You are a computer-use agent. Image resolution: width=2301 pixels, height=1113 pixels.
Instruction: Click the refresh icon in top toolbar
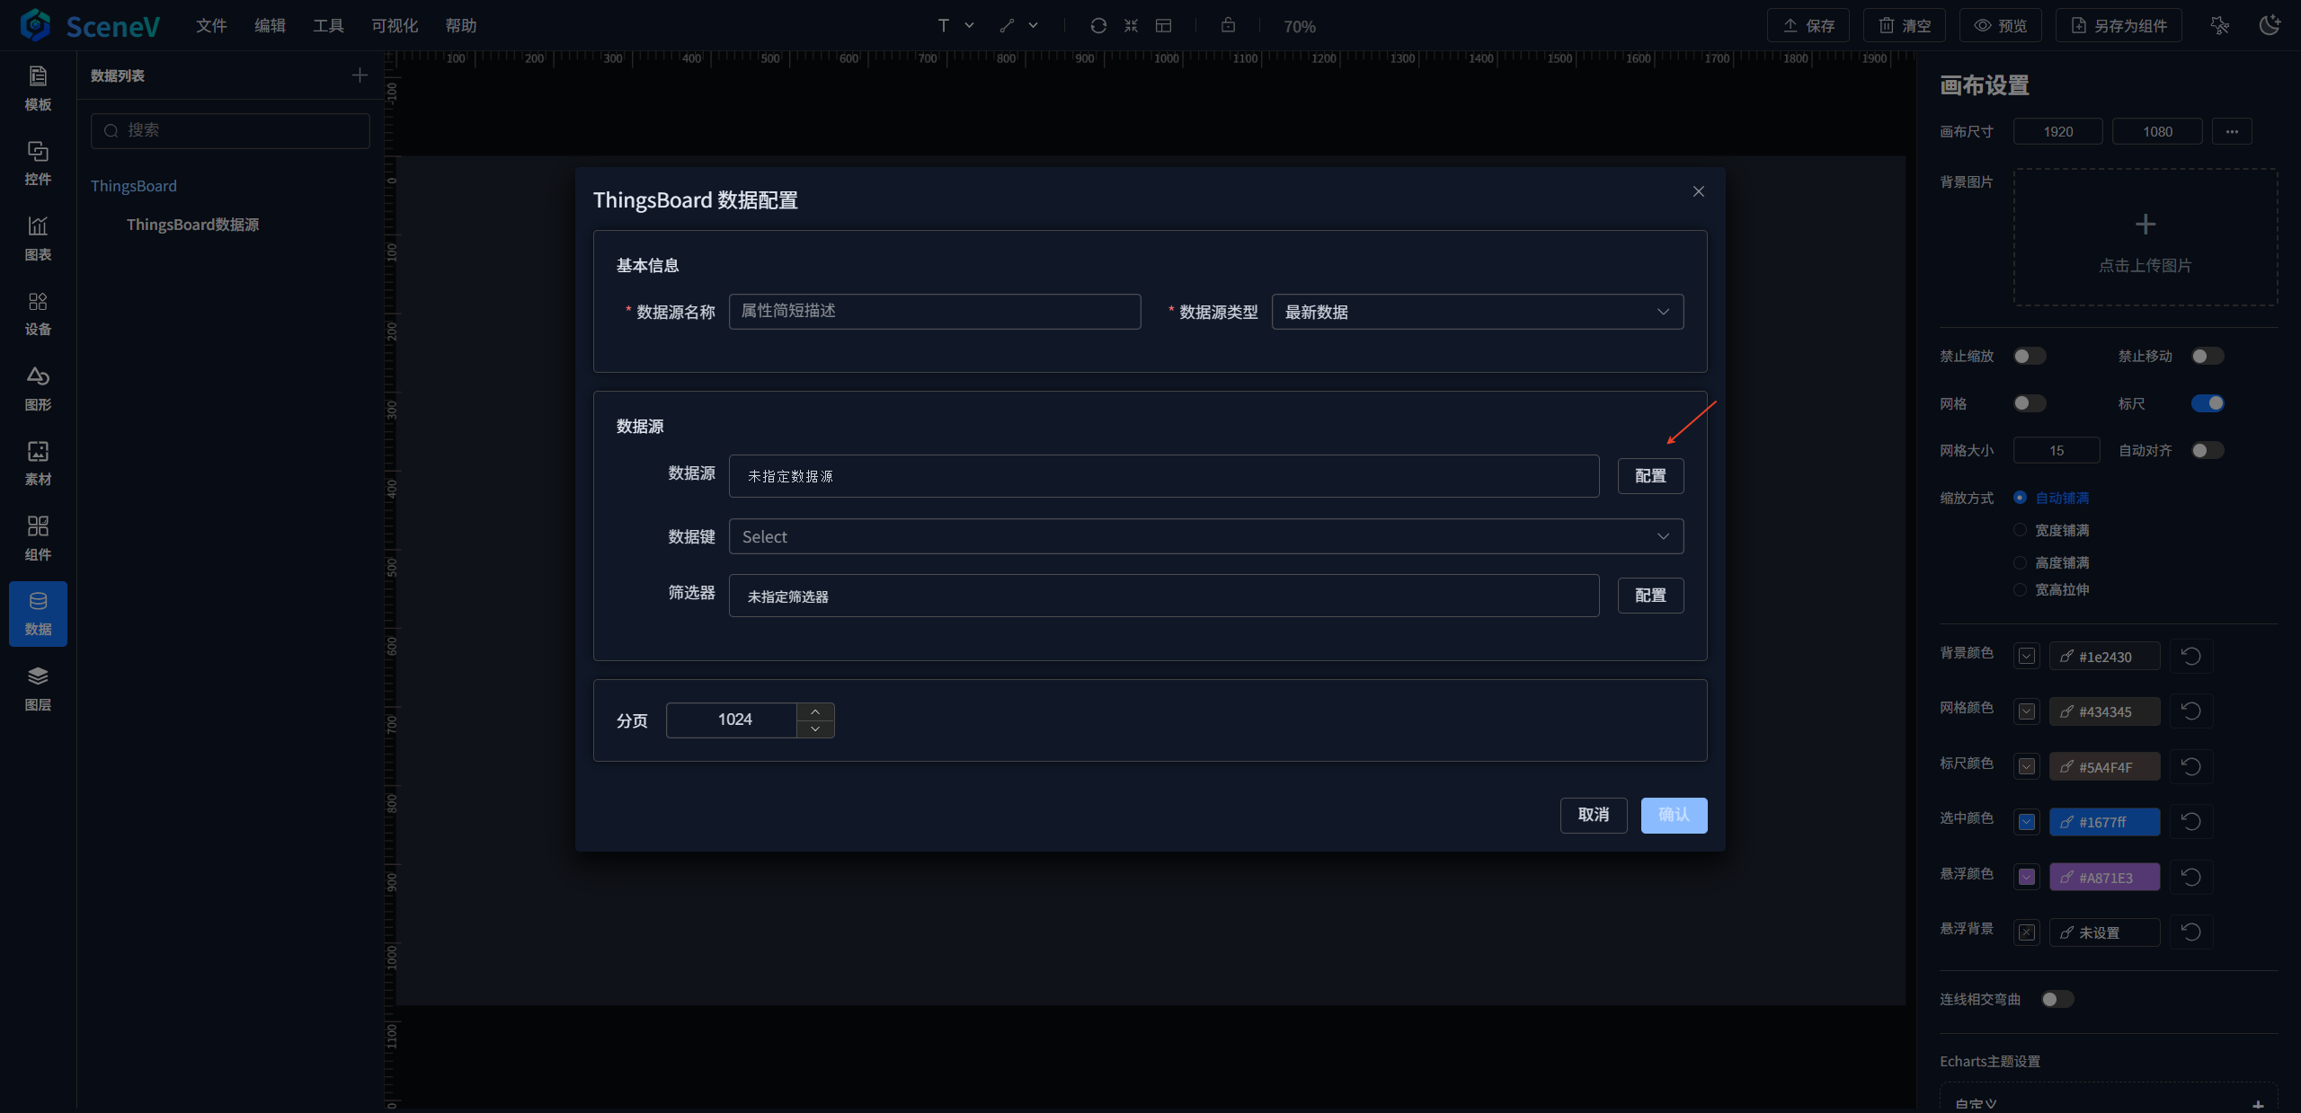pyautogui.click(x=1098, y=25)
